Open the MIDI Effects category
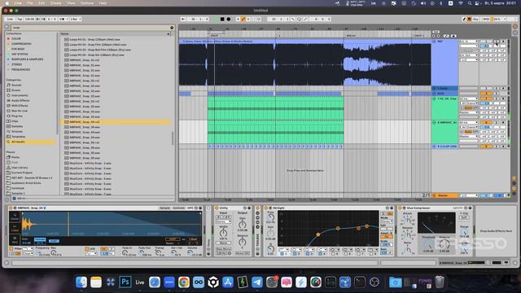Screen dimensions: 521x293 (20, 106)
